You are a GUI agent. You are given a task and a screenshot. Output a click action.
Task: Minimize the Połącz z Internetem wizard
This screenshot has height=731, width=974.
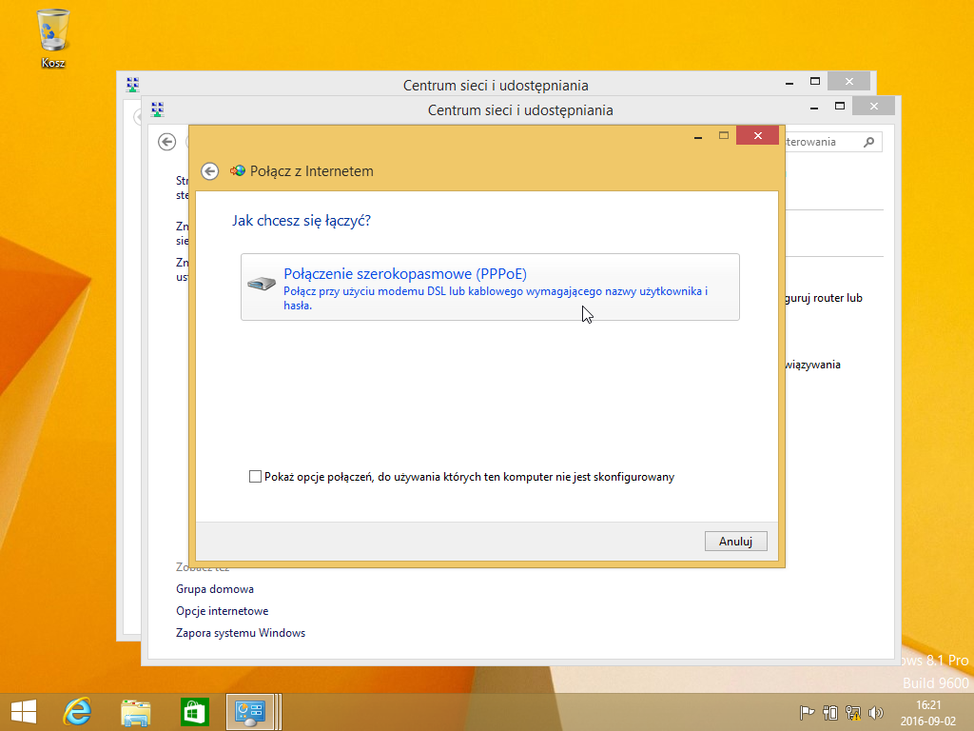point(698,136)
